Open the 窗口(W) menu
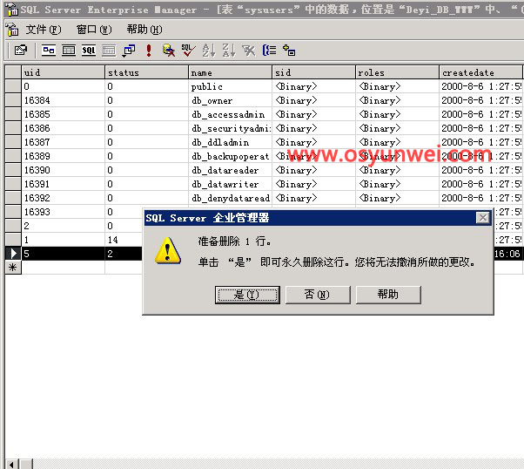The width and height of the screenshot is (524, 469). [x=94, y=30]
